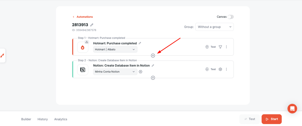The height and width of the screenshot is (126, 302).
Task: Expand the left sidebar logo tab
Action: coord(3,56)
